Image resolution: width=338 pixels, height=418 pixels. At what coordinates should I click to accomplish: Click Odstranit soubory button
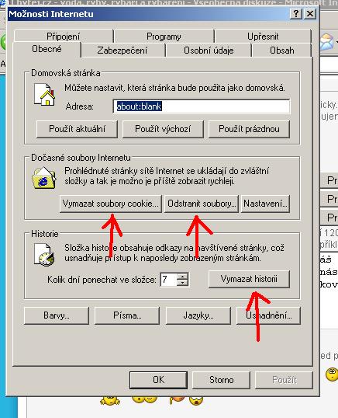click(202, 204)
